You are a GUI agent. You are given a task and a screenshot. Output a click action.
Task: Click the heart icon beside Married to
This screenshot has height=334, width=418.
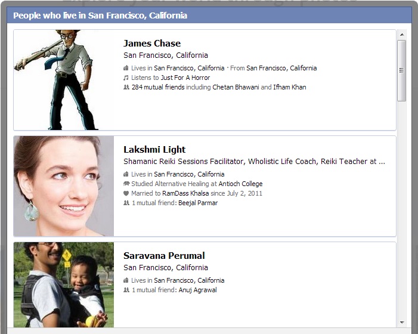pyautogui.click(x=126, y=193)
